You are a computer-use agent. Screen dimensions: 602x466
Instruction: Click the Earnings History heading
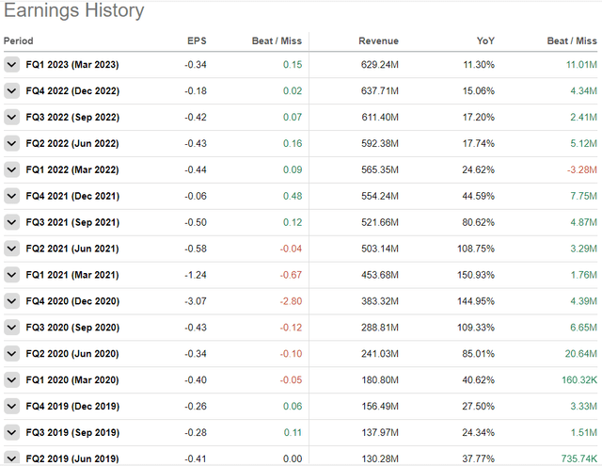pos(74,11)
